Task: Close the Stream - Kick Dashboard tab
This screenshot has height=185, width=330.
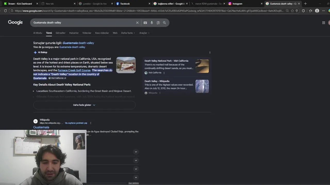Action: pos(37,4)
